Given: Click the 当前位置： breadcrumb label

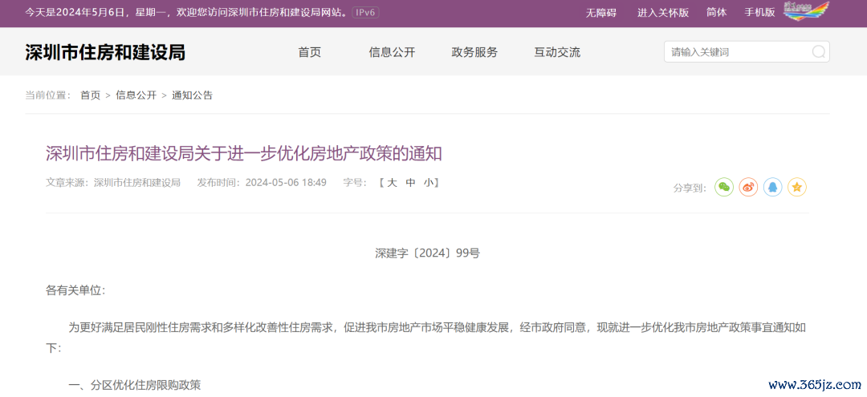Looking at the screenshot, I should pyautogui.click(x=48, y=95).
